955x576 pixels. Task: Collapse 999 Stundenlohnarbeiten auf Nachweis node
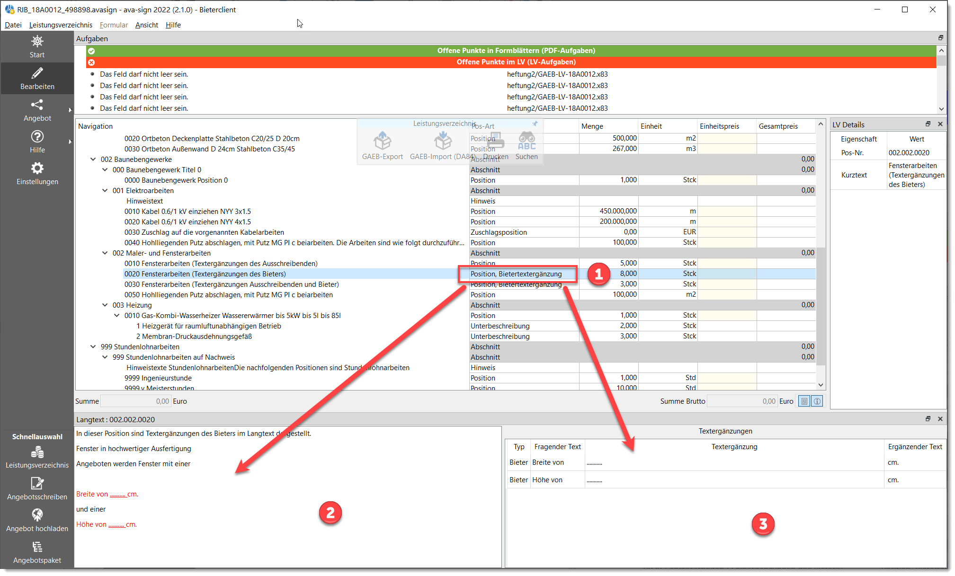(105, 357)
